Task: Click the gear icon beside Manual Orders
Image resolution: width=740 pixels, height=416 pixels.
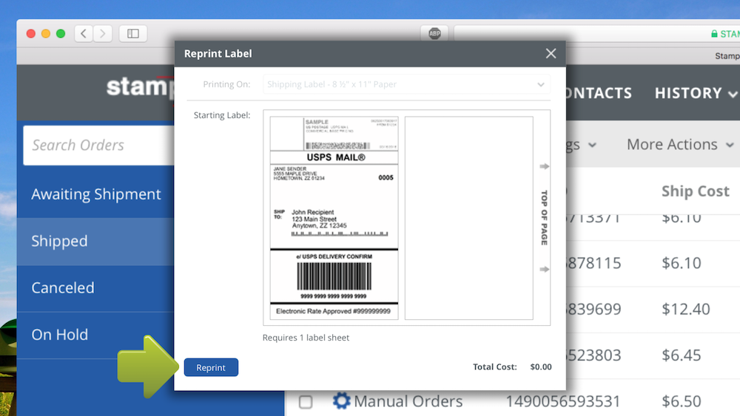Action: (341, 401)
